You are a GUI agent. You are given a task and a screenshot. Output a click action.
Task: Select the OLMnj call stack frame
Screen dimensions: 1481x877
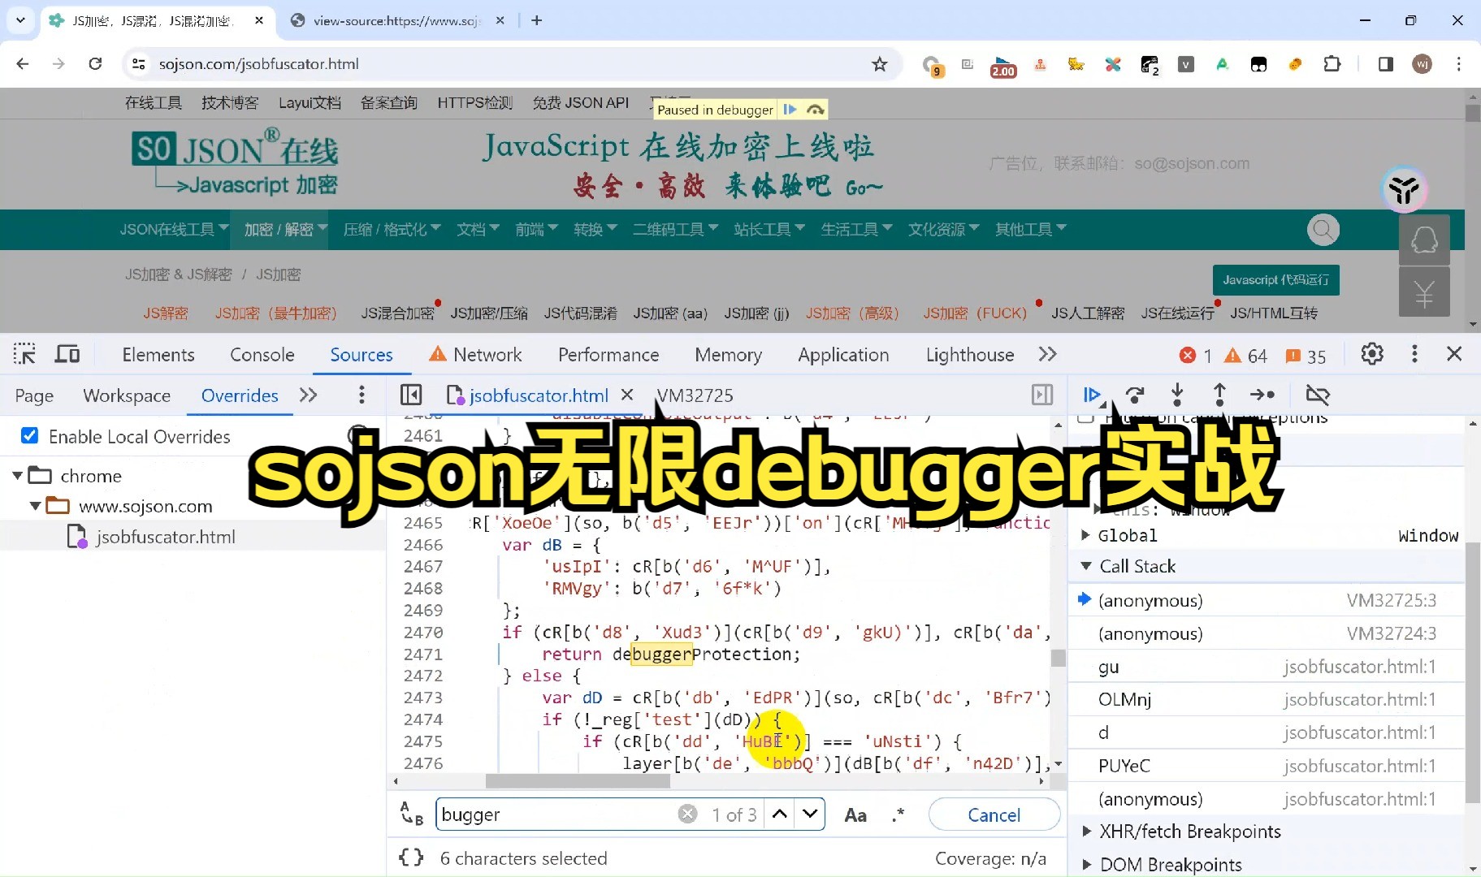[1267, 699]
